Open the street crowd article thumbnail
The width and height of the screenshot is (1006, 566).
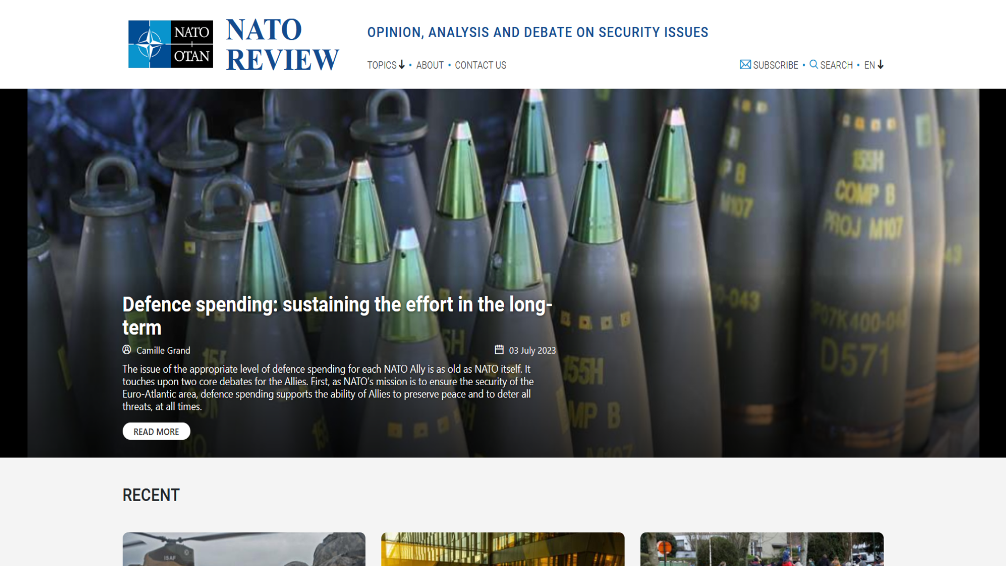(x=761, y=549)
